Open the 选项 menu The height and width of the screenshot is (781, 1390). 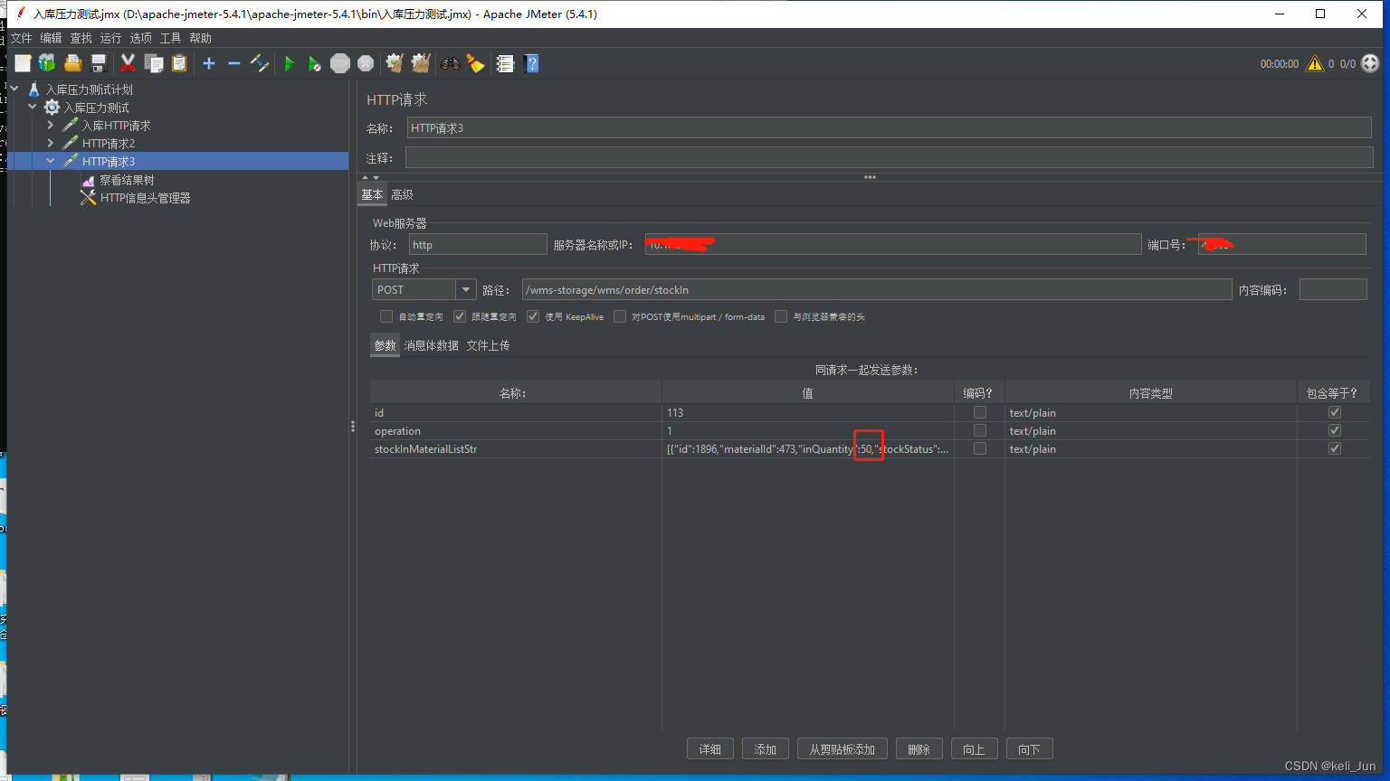tap(140, 38)
